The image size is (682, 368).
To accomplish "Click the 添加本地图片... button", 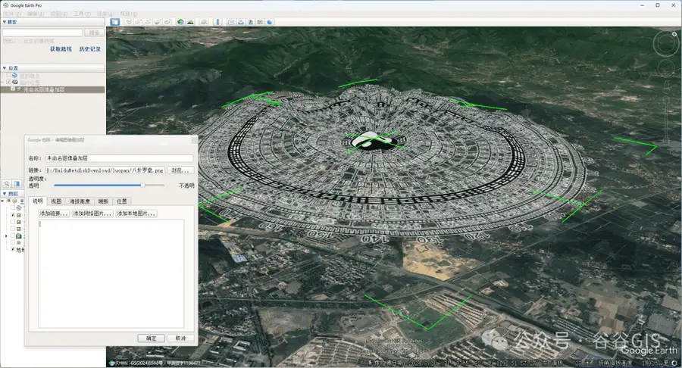I will [136, 214].
